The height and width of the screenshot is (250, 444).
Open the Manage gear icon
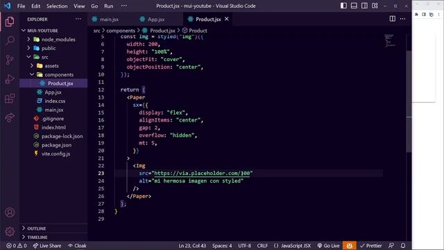(10, 231)
